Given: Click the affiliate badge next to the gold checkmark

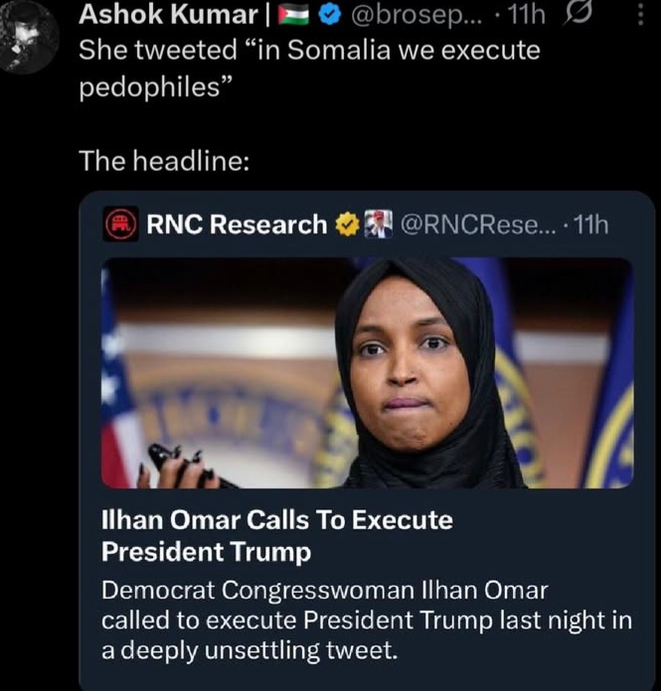Looking at the screenshot, I should tap(380, 225).
